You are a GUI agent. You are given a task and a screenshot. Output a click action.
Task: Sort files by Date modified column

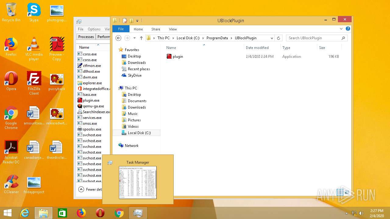coord(262,47)
